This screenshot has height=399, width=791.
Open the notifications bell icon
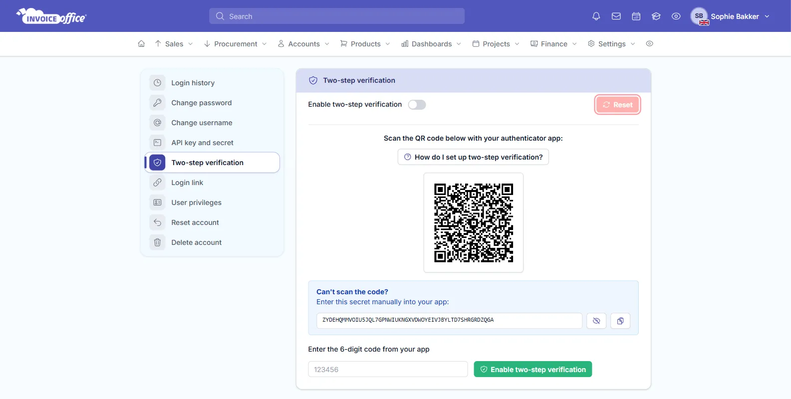[596, 16]
